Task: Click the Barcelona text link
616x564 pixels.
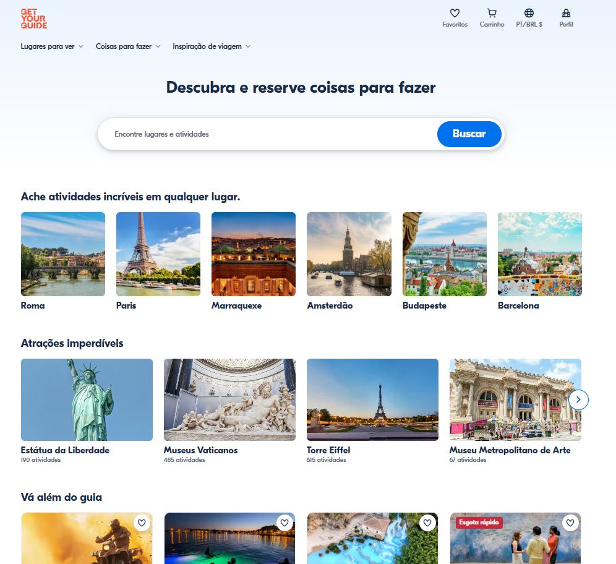Action: click(518, 305)
